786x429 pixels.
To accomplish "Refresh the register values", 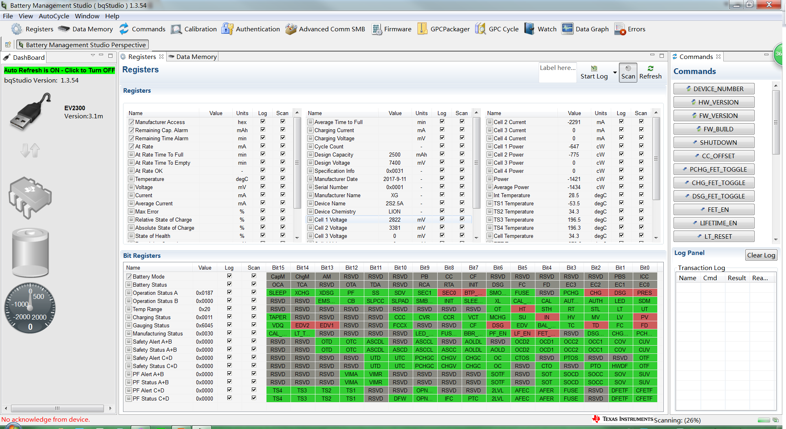I will (650, 72).
